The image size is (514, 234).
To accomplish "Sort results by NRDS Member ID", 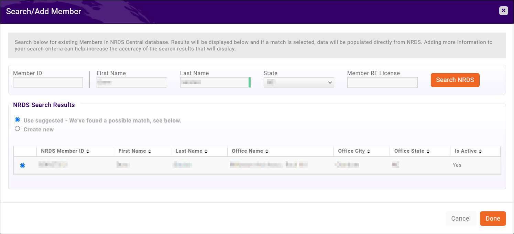I will (x=88, y=151).
